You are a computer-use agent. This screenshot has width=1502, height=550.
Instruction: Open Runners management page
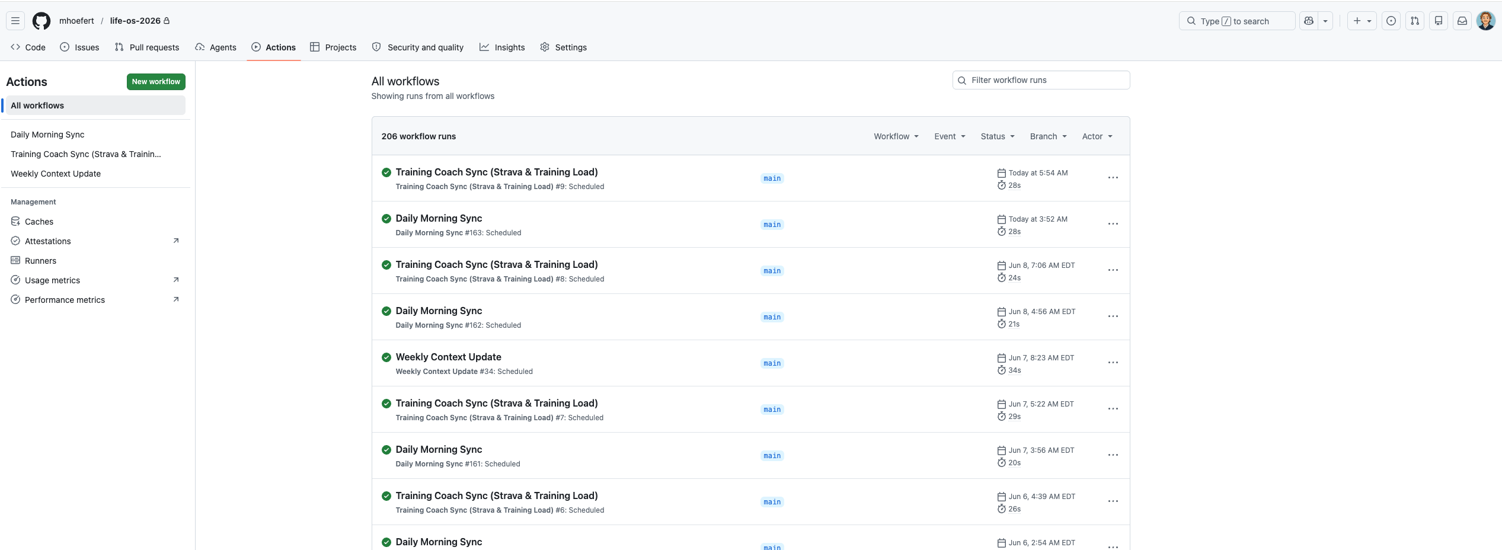pos(95,261)
